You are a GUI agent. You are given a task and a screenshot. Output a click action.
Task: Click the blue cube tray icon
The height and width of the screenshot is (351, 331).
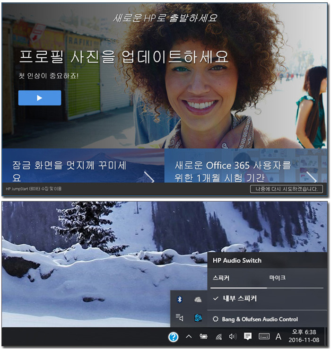(198, 317)
